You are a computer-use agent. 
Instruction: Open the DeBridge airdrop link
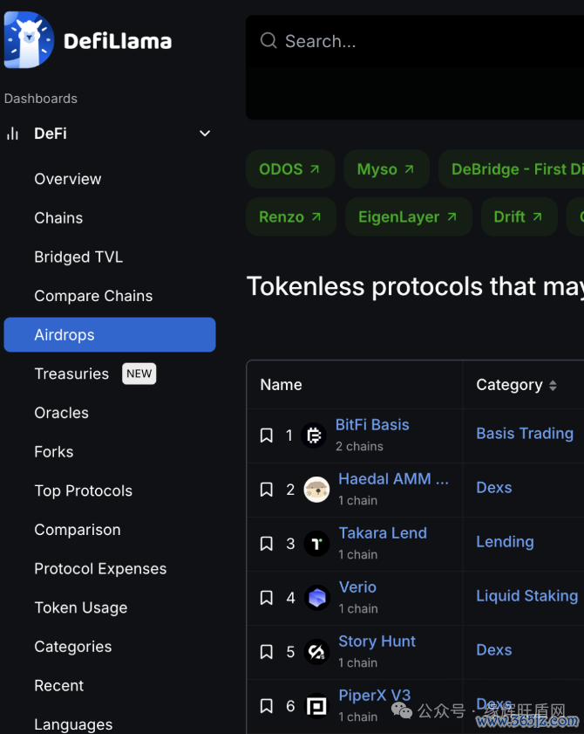(x=512, y=169)
